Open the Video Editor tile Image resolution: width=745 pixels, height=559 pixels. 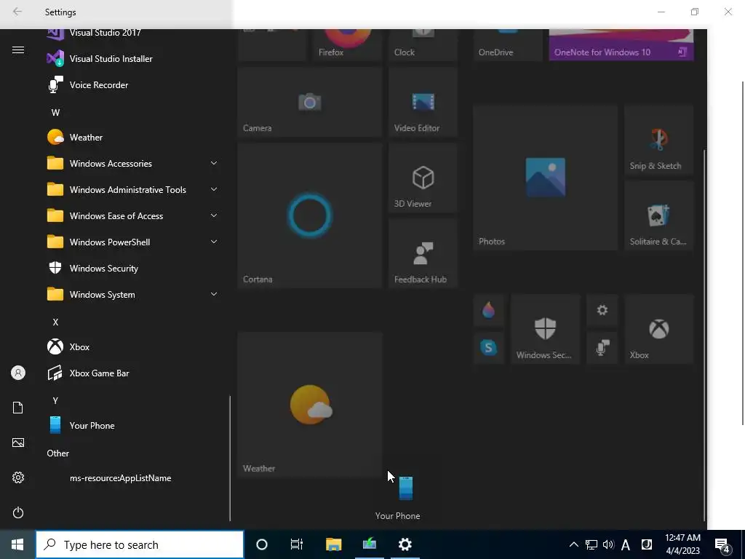(423, 102)
